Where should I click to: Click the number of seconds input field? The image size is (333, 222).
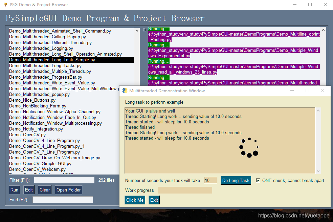point(210,180)
